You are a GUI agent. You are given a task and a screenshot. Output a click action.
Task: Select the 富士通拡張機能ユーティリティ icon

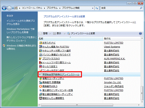tap(40, 94)
